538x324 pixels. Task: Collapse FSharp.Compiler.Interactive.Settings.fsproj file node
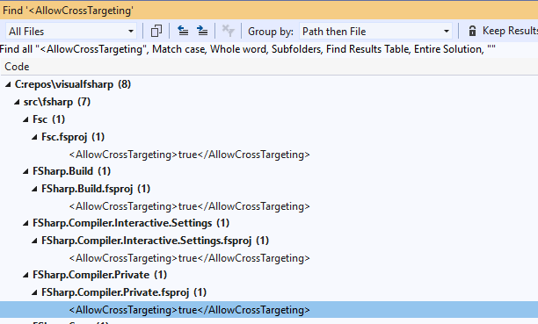[34, 241]
